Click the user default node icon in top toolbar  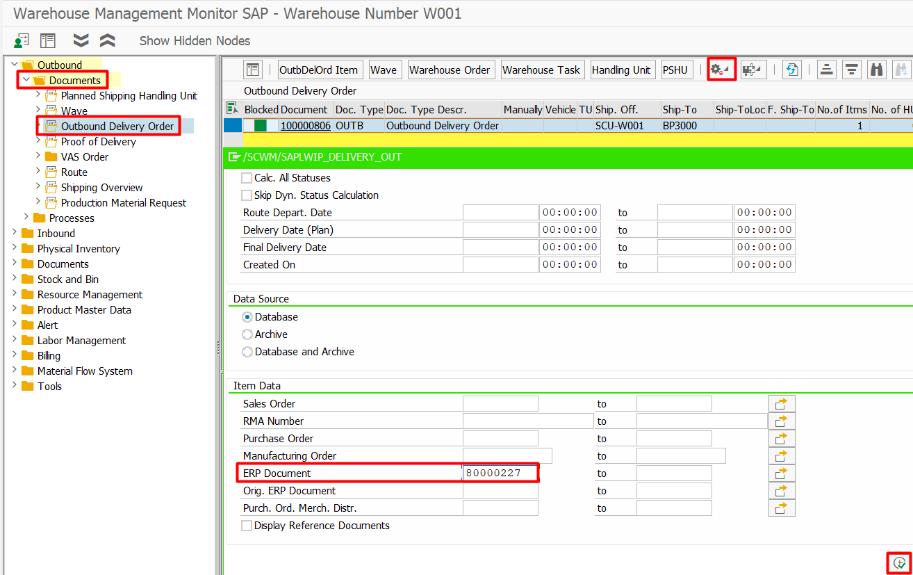pyautogui.click(x=22, y=40)
